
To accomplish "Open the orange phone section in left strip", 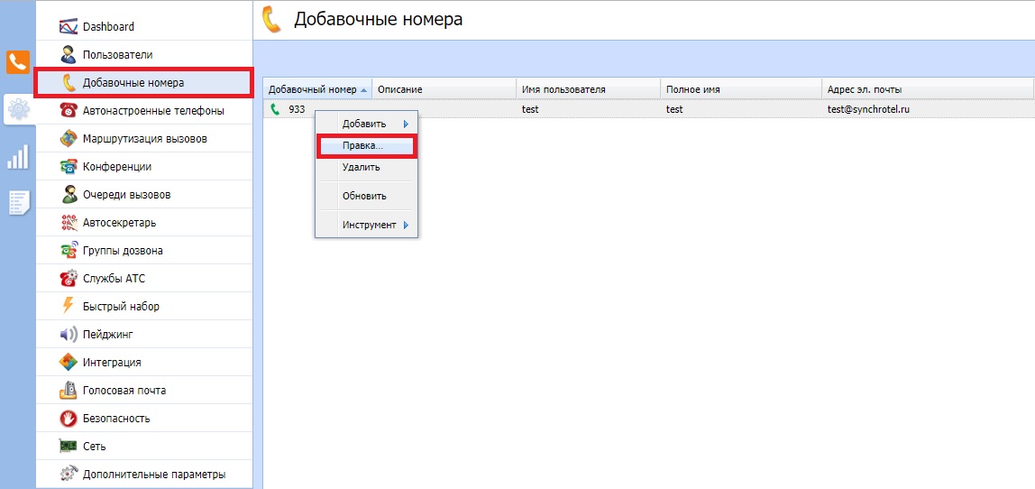I will pos(18,62).
